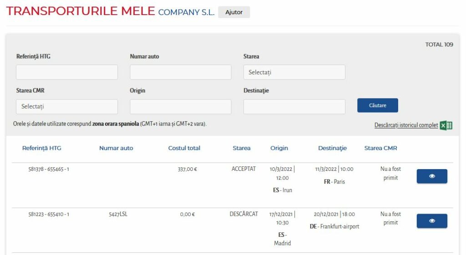Click Descărcați istoricul complet link
The height and width of the screenshot is (255, 466).
(x=406, y=125)
